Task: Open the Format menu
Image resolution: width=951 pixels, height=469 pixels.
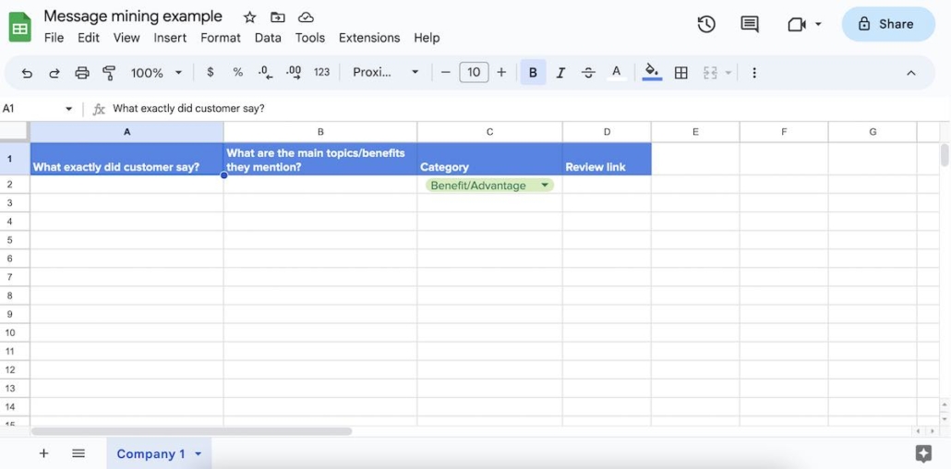Action: pyautogui.click(x=220, y=38)
